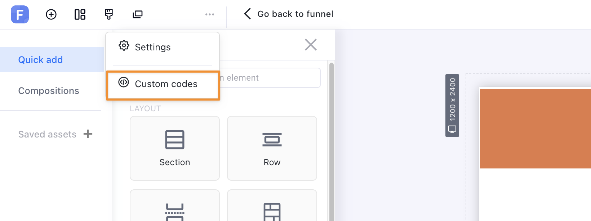591x221 pixels.
Task: Click the Funnelish F logo icon
Action: pyautogui.click(x=20, y=14)
